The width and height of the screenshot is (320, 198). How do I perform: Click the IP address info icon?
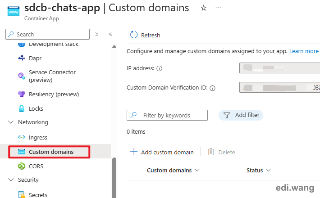pyautogui.click(x=159, y=68)
